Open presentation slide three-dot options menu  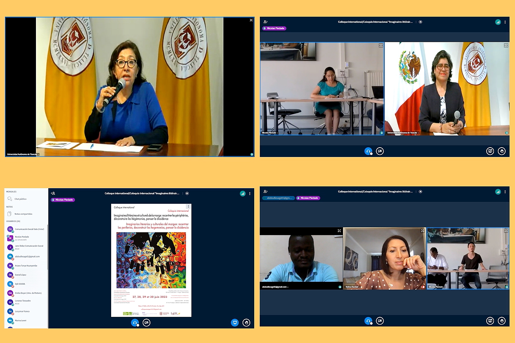click(188, 207)
